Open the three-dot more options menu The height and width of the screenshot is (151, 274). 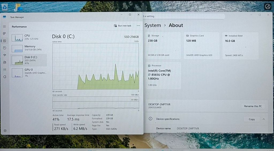pos(138,26)
